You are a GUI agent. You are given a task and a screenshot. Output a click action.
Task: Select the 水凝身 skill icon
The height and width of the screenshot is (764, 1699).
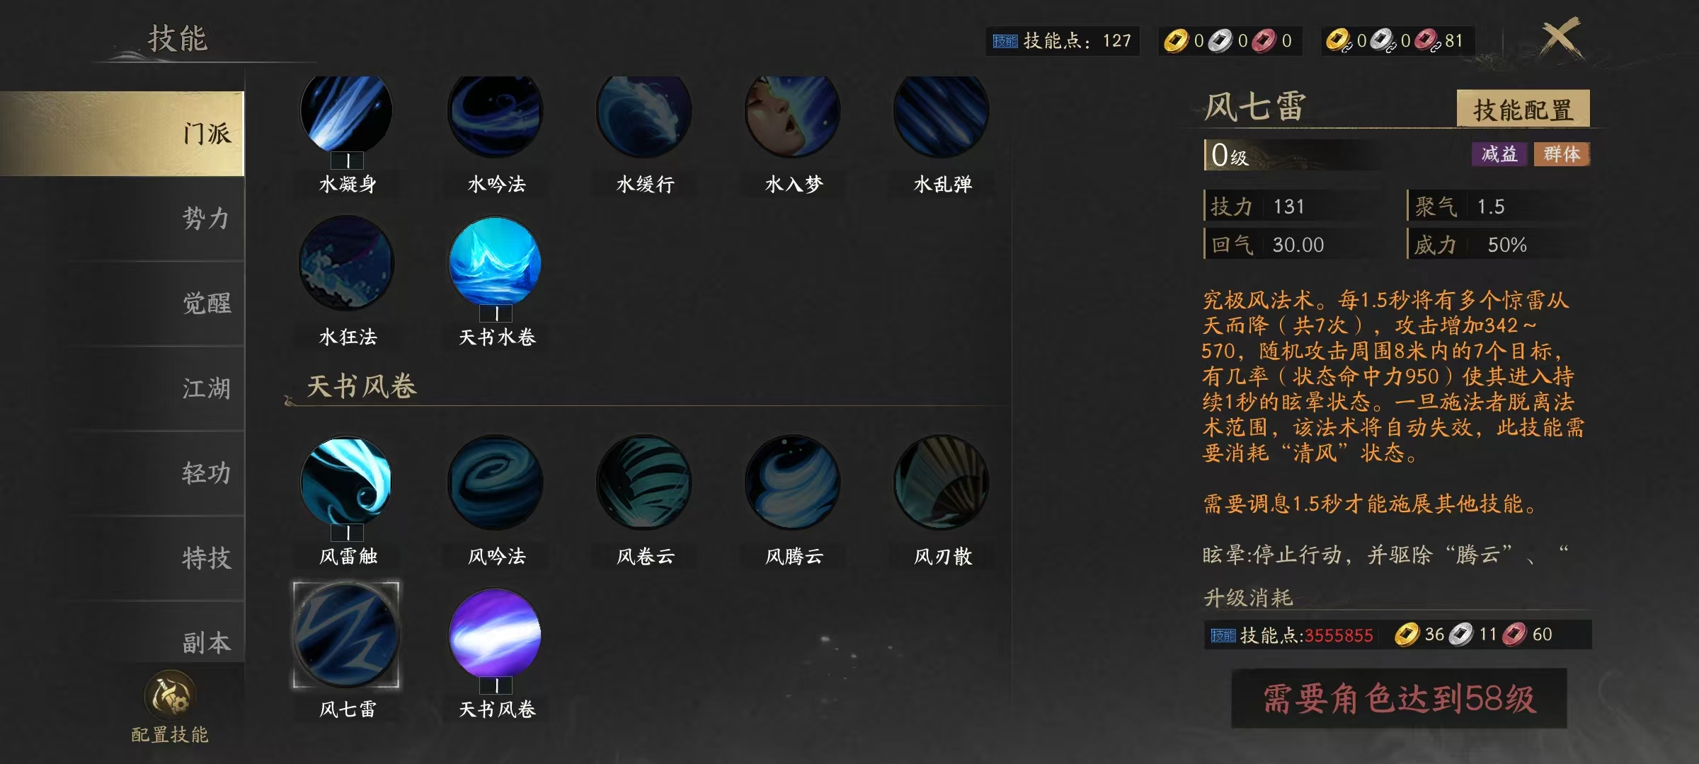[x=346, y=112]
